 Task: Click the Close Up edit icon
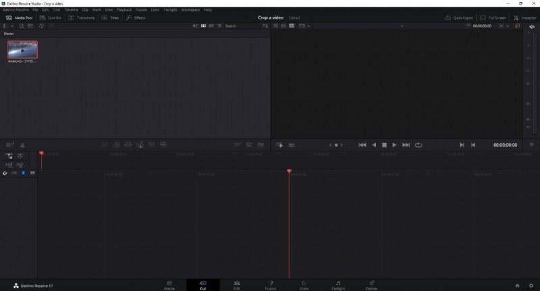click(140, 145)
